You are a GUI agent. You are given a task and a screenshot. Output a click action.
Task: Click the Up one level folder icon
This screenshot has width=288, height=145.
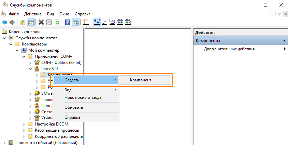coord(23,22)
